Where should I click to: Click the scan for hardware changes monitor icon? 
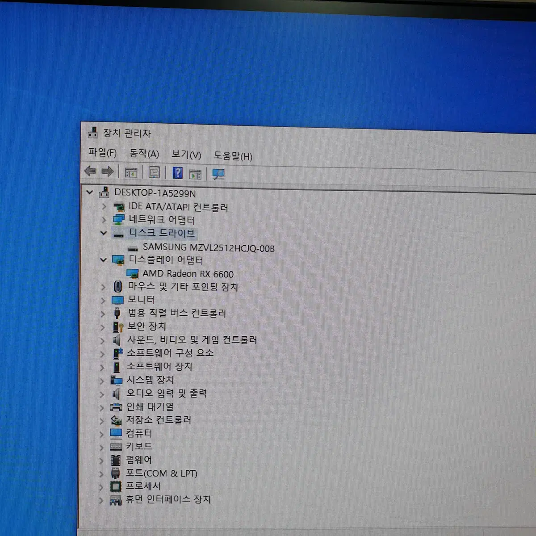click(x=218, y=174)
